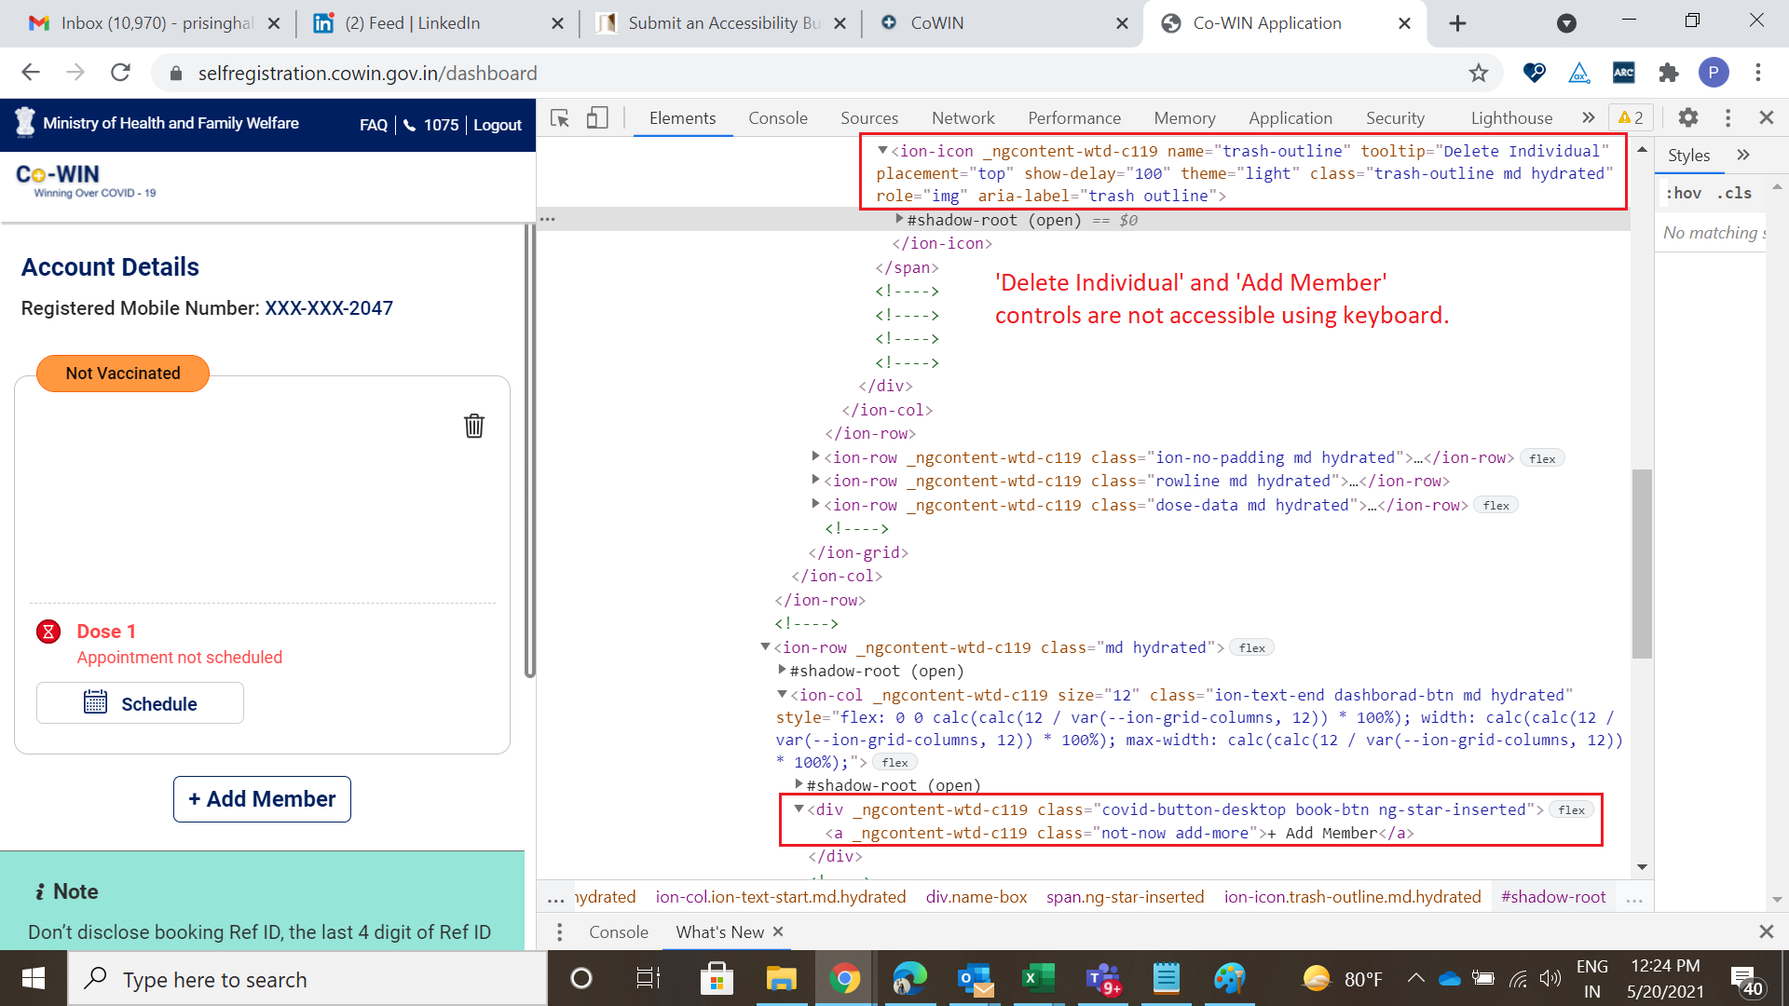
Task: Toggle the device toolbar icon in DevTools
Action: (597, 118)
